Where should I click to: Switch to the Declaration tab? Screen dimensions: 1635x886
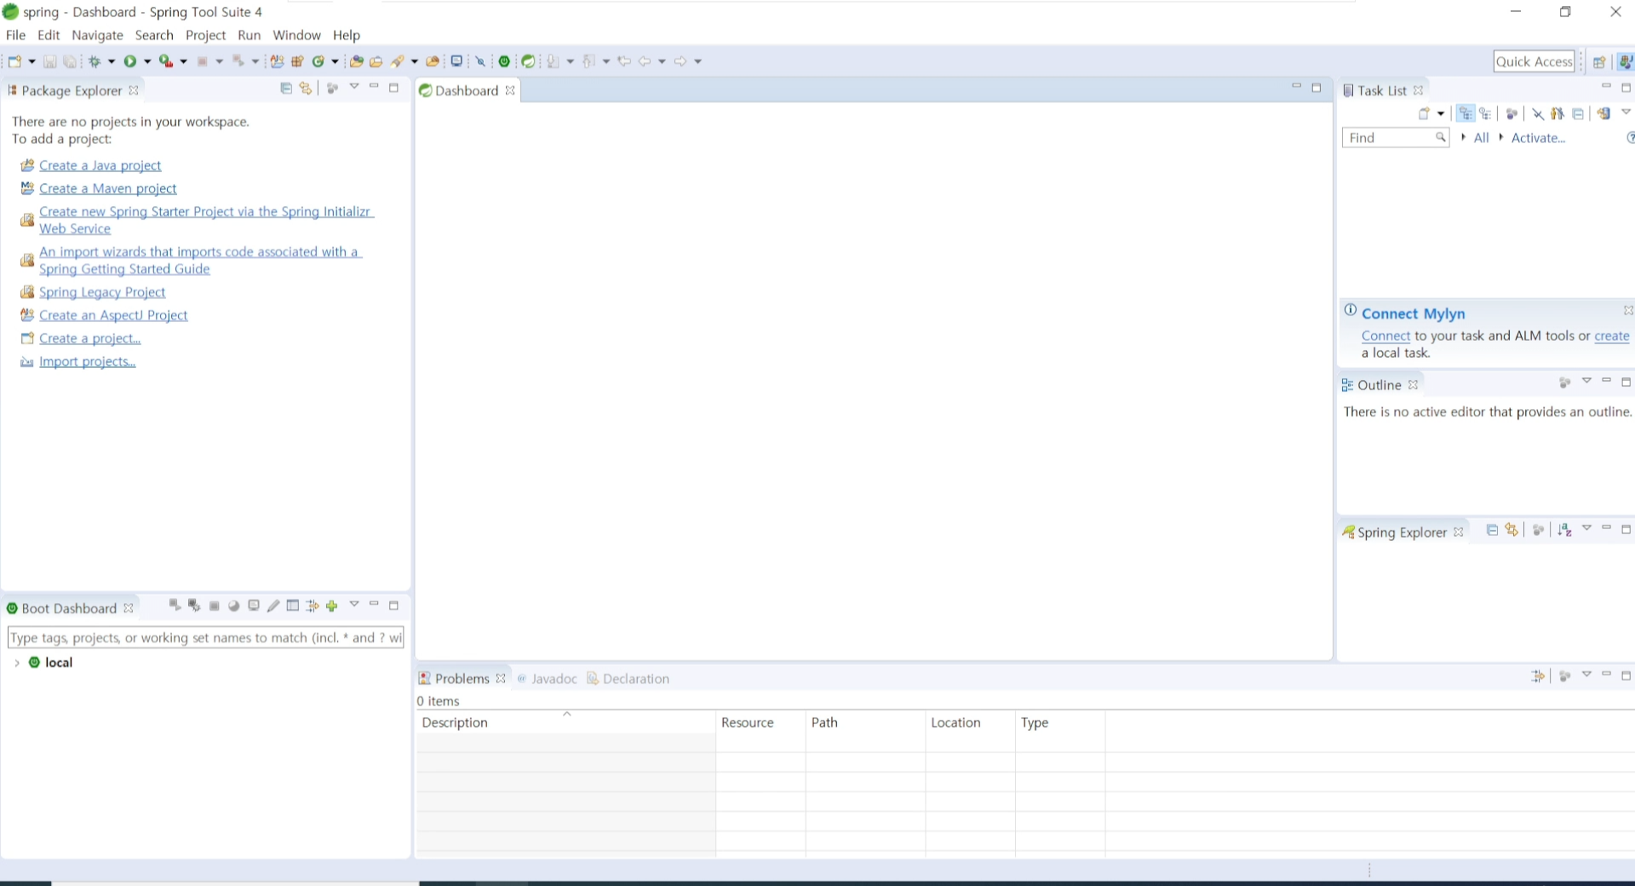[x=628, y=679]
